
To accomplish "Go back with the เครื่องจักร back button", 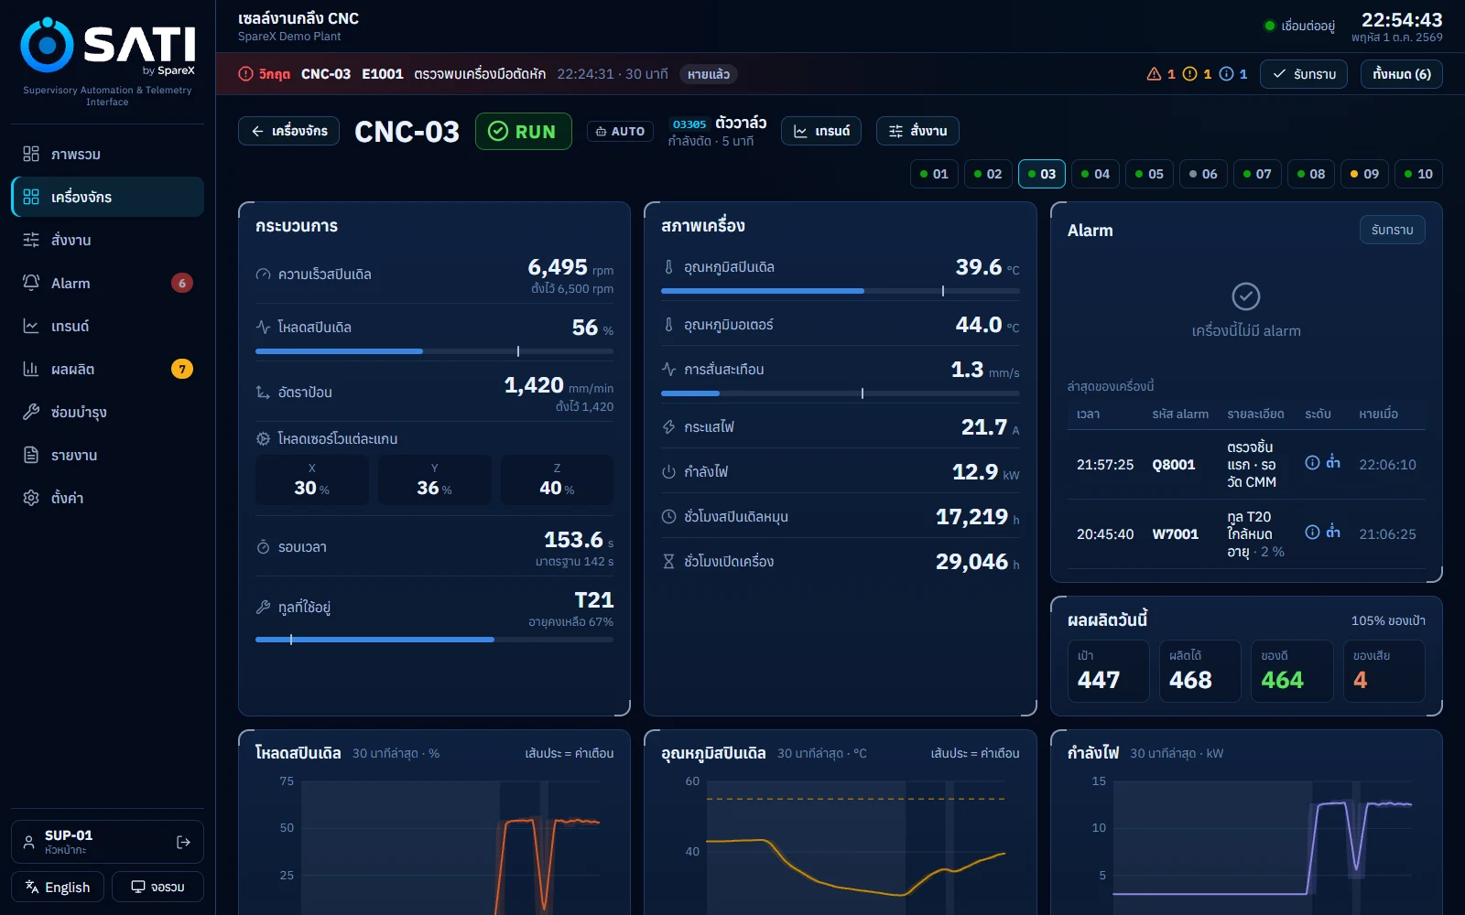I will coord(289,131).
